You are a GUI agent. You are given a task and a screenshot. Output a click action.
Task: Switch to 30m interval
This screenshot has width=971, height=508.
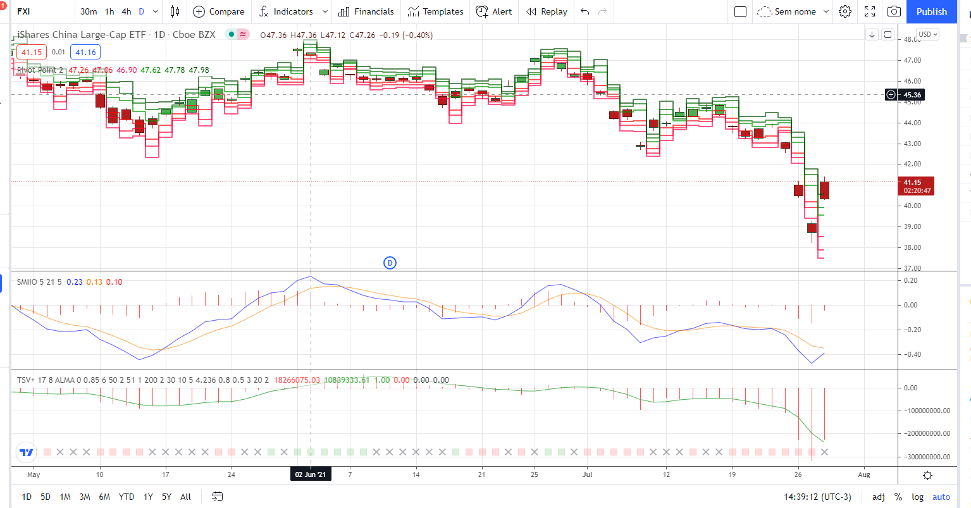89,11
